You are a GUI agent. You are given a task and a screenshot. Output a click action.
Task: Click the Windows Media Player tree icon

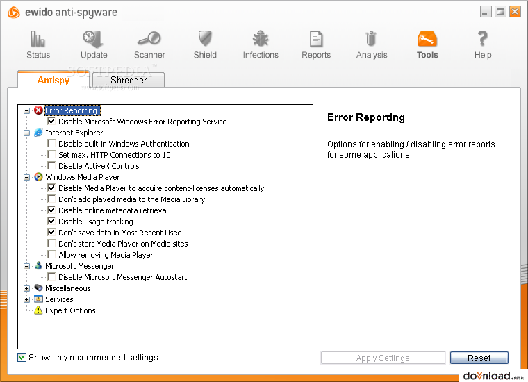(x=38, y=177)
